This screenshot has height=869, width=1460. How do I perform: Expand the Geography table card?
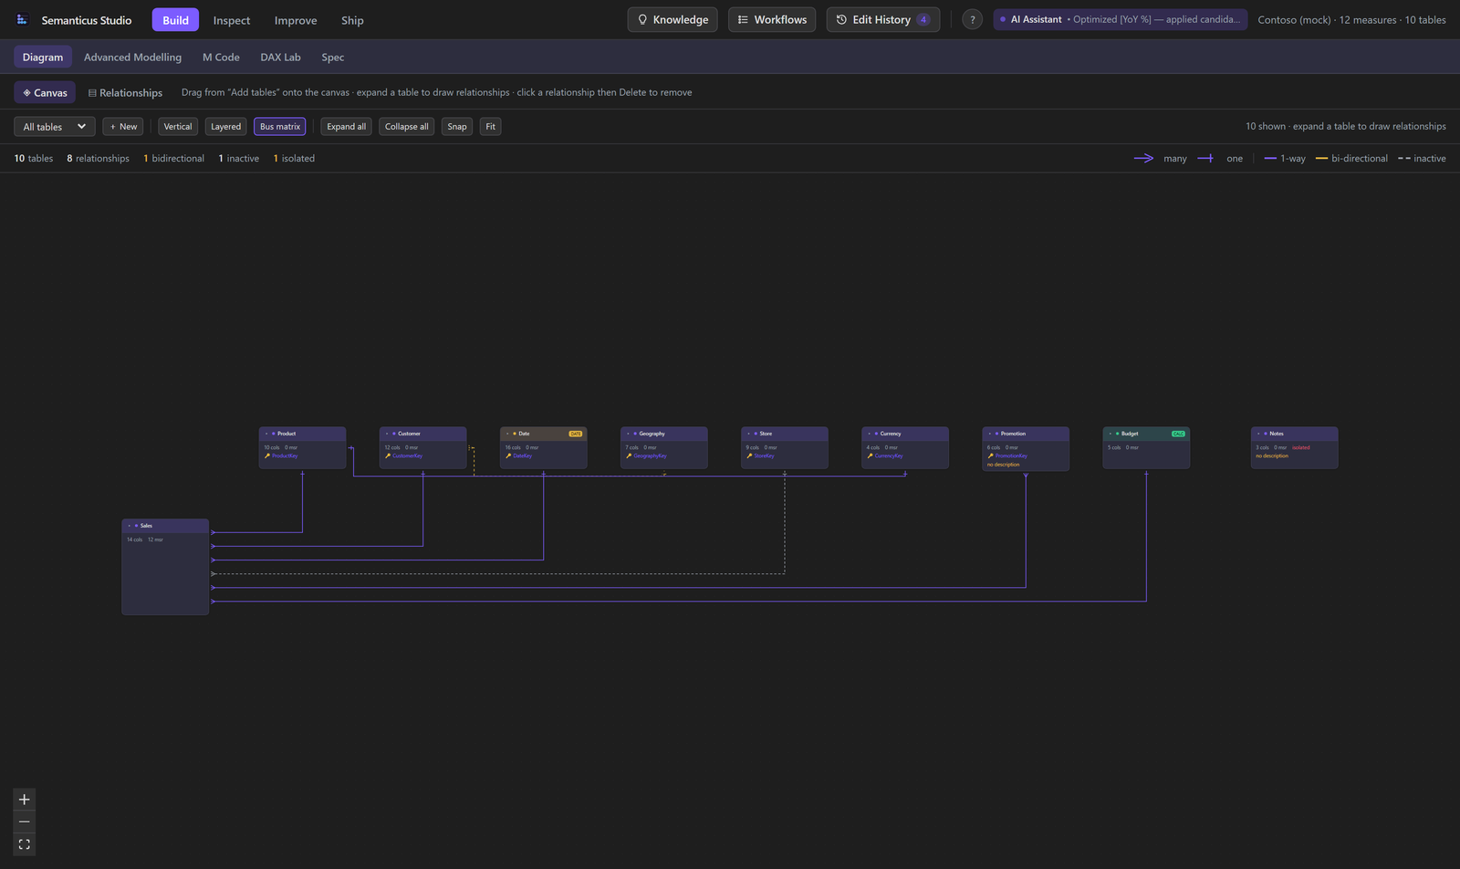(x=627, y=434)
